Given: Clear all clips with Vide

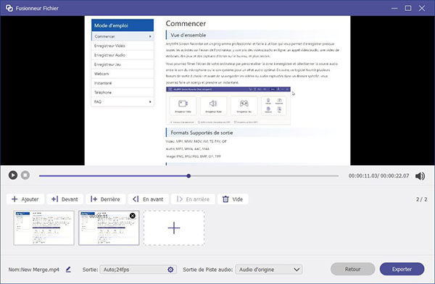Looking at the screenshot, I should coord(233,199).
